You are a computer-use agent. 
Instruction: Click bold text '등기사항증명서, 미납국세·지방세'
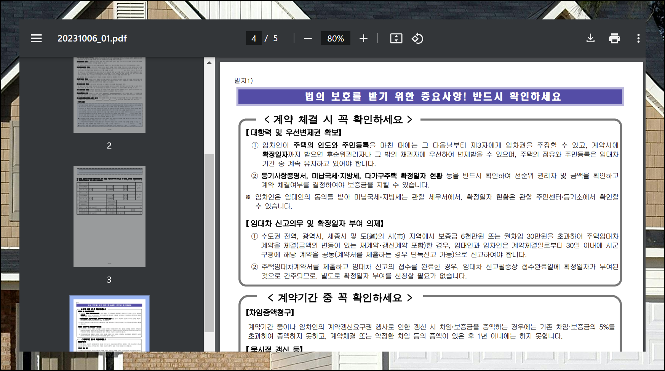[x=311, y=176]
